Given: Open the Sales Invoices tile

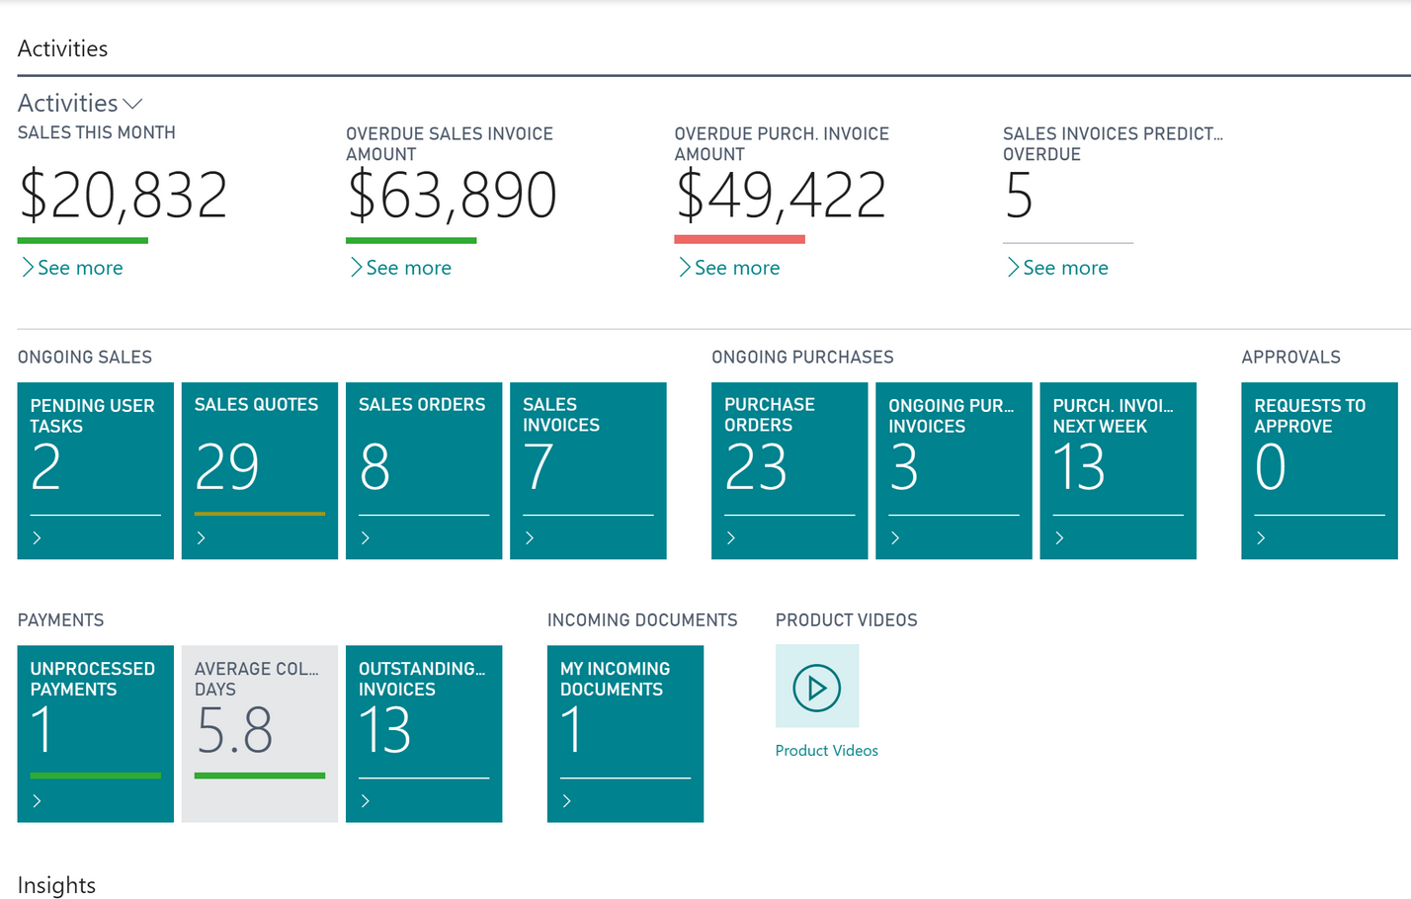Looking at the screenshot, I should point(588,470).
